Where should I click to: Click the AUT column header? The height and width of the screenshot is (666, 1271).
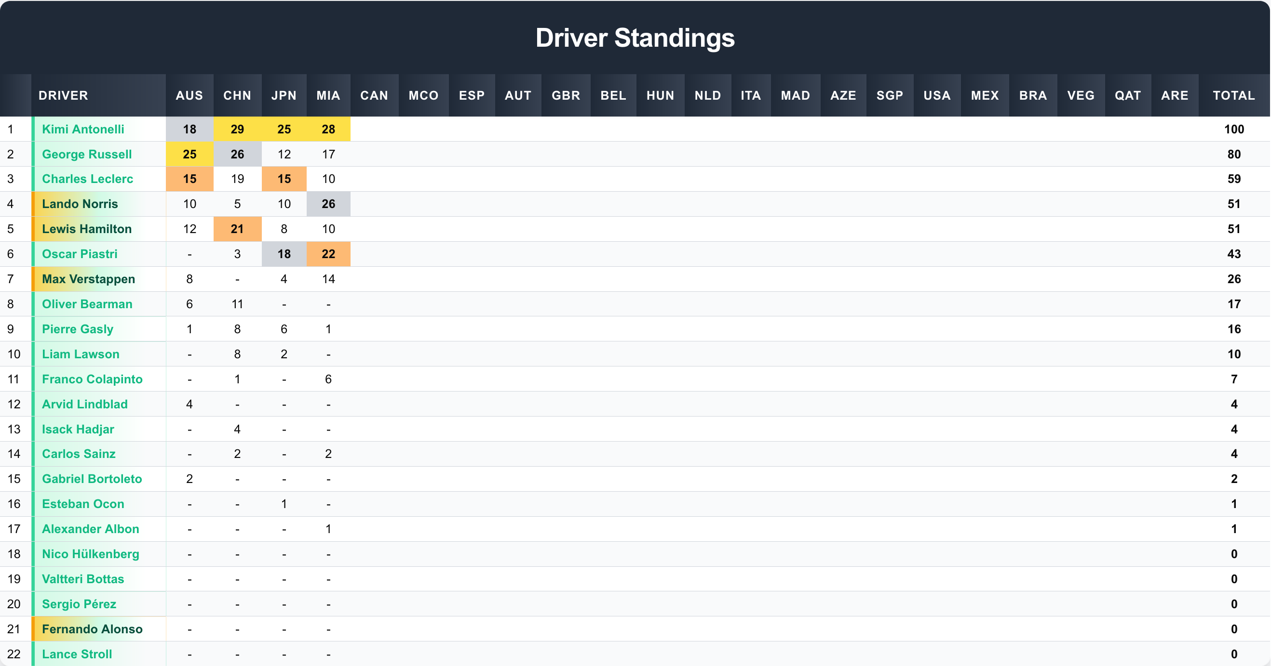[518, 95]
